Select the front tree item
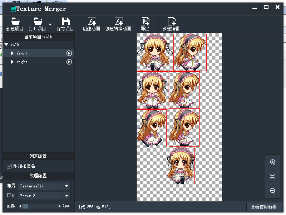This screenshot has width=286, height=215. point(39,53)
